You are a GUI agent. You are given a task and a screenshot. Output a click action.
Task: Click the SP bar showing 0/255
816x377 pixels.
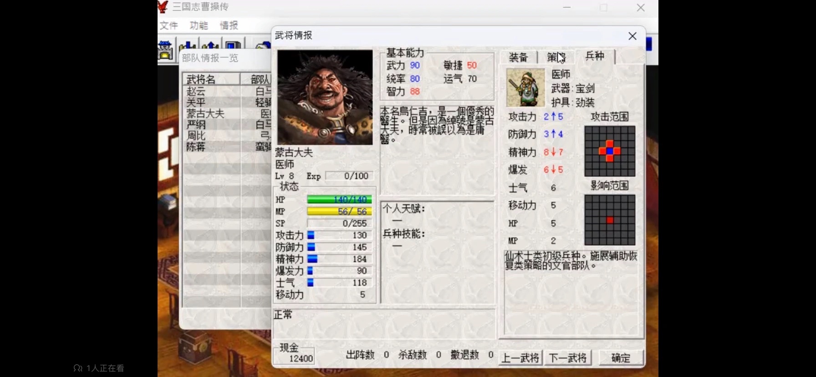[339, 223]
